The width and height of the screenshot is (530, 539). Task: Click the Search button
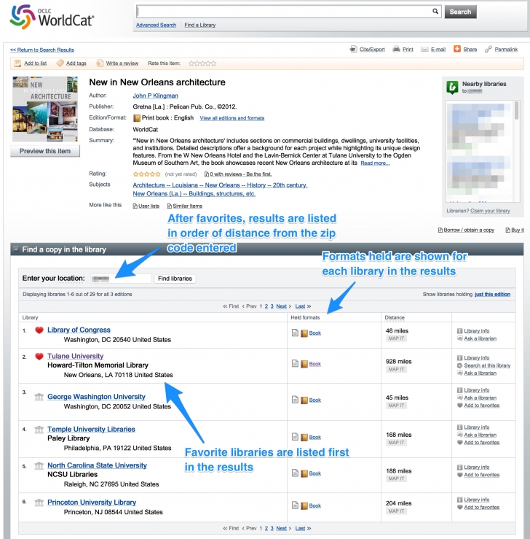(x=460, y=12)
